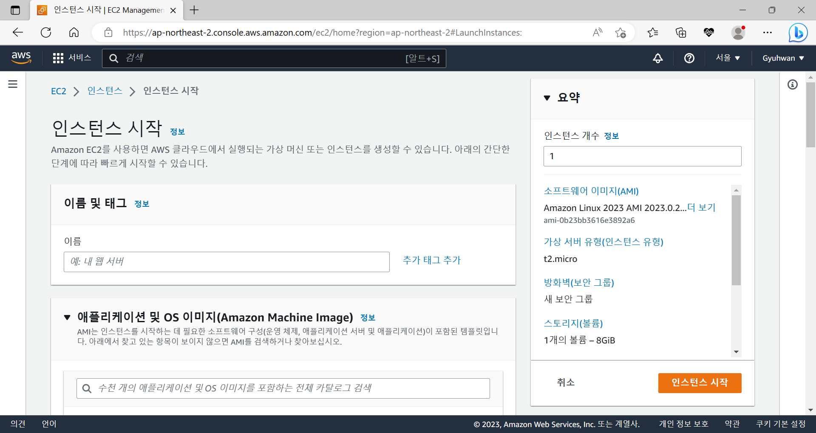The image size is (816, 433).
Task: Click the summary panel scrollbar thumb
Action: tap(736, 240)
